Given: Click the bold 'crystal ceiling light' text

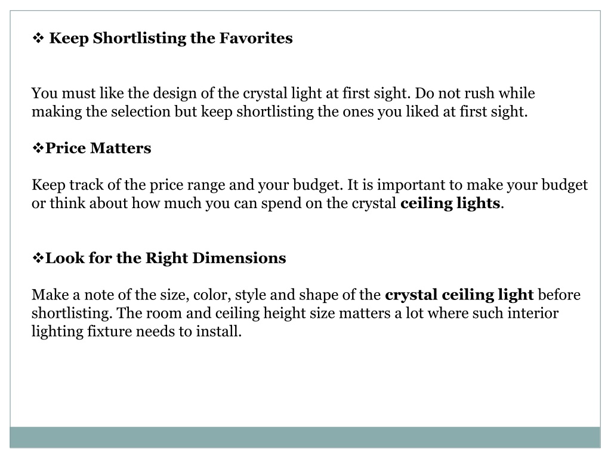Looking at the screenshot, I should [x=459, y=295].
